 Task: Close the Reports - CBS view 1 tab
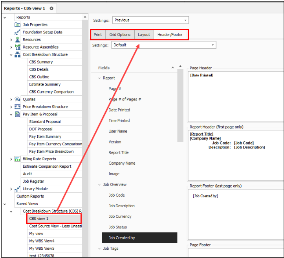click(x=51, y=8)
